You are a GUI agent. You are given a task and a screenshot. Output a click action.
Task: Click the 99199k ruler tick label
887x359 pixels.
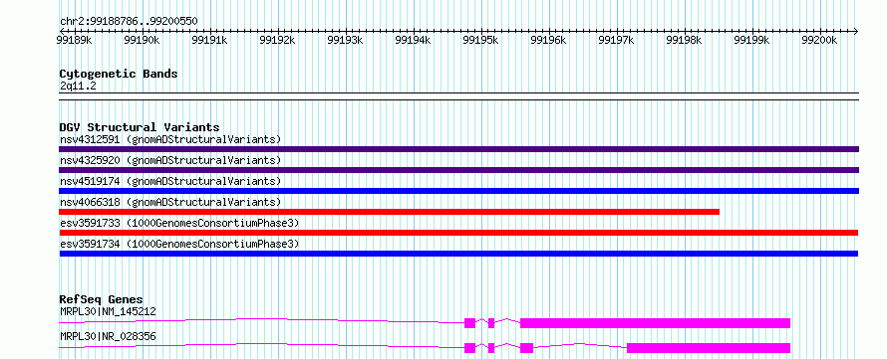pos(751,40)
